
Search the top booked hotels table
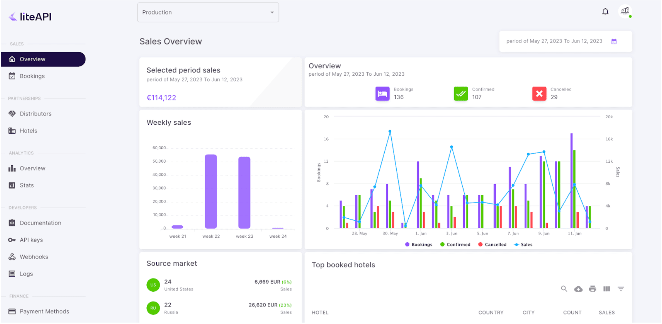pos(564,289)
